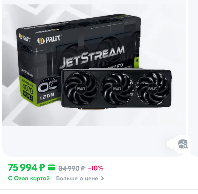Image resolution: width=198 pixels, height=194 pixels.
Task: Click the С Ozon картой label
Action: [x=29, y=178]
